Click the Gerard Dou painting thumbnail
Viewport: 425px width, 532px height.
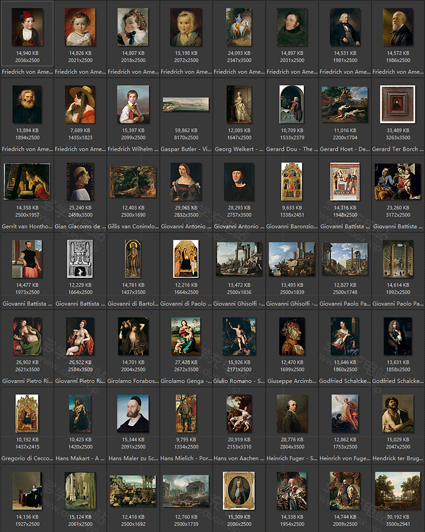pyautogui.click(x=292, y=104)
